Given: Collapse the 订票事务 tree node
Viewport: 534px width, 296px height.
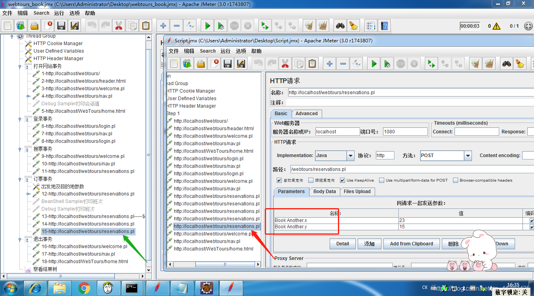Looking at the screenshot, I should [x=20, y=179].
